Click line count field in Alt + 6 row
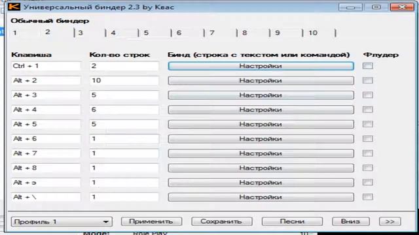Screen dimensions: 419x235 point(124,139)
